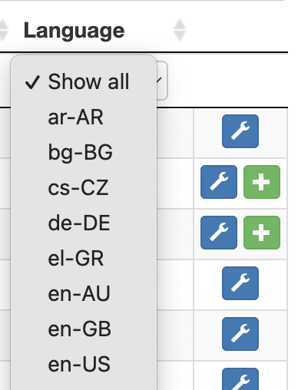Screen dimensions: 298x390
Task: Click the wrench icon in the first row
Action: (240, 131)
